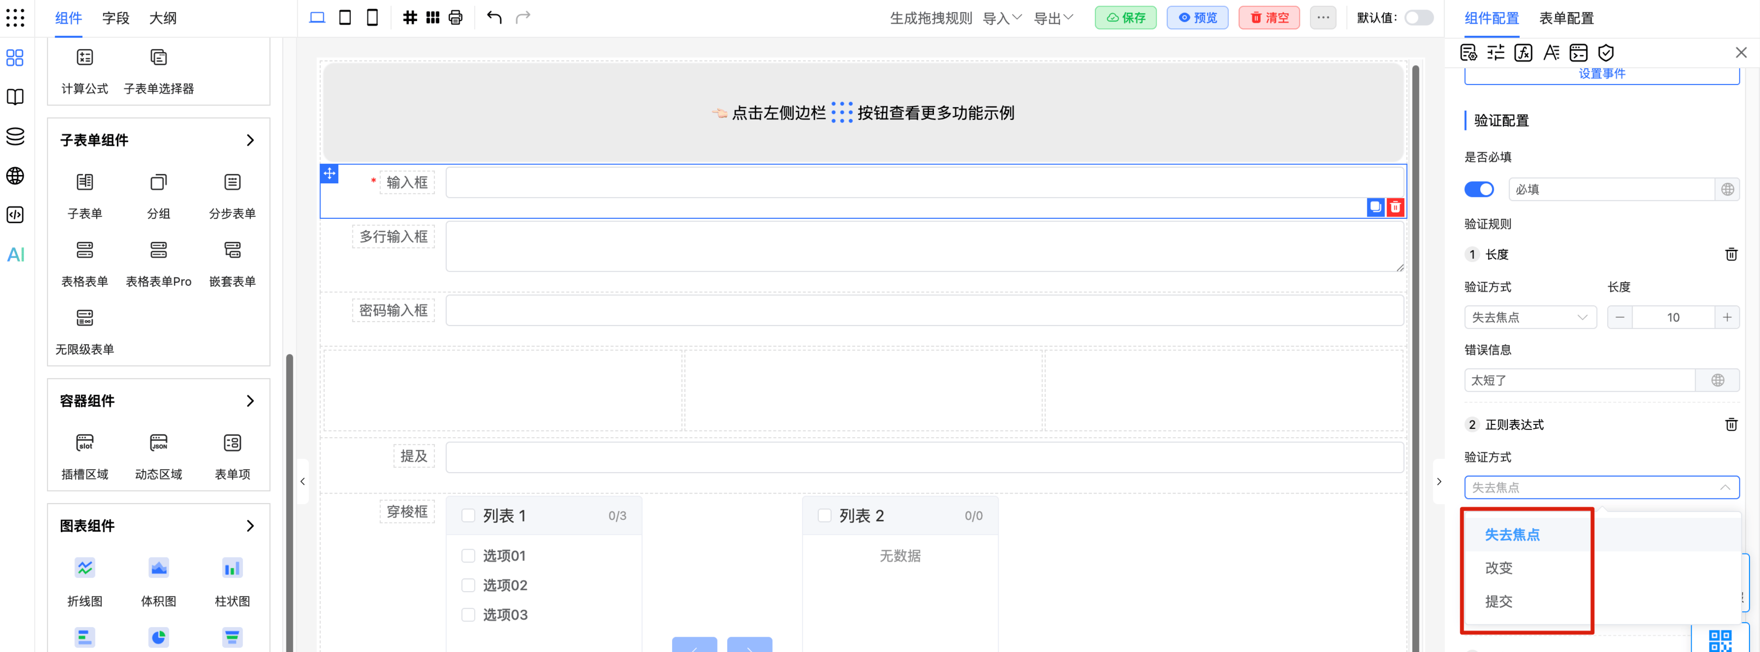1760x652 pixels.
Task: Click the print icon in toolbar
Action: pos(456,18)
